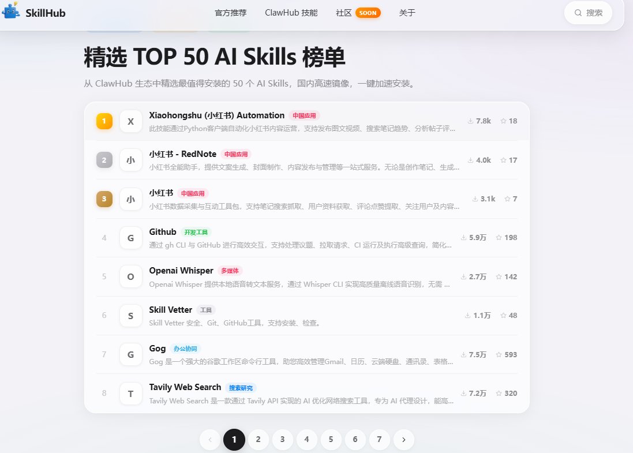The height and width of the screenshot is (453, 633).
Task: Open the ClawHub 技能 nav item
Action: (x=291, y=13)
